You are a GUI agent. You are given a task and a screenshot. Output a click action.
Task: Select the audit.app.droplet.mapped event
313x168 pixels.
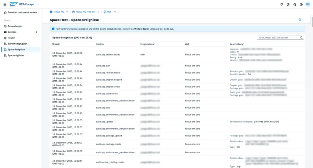(109, 80)
